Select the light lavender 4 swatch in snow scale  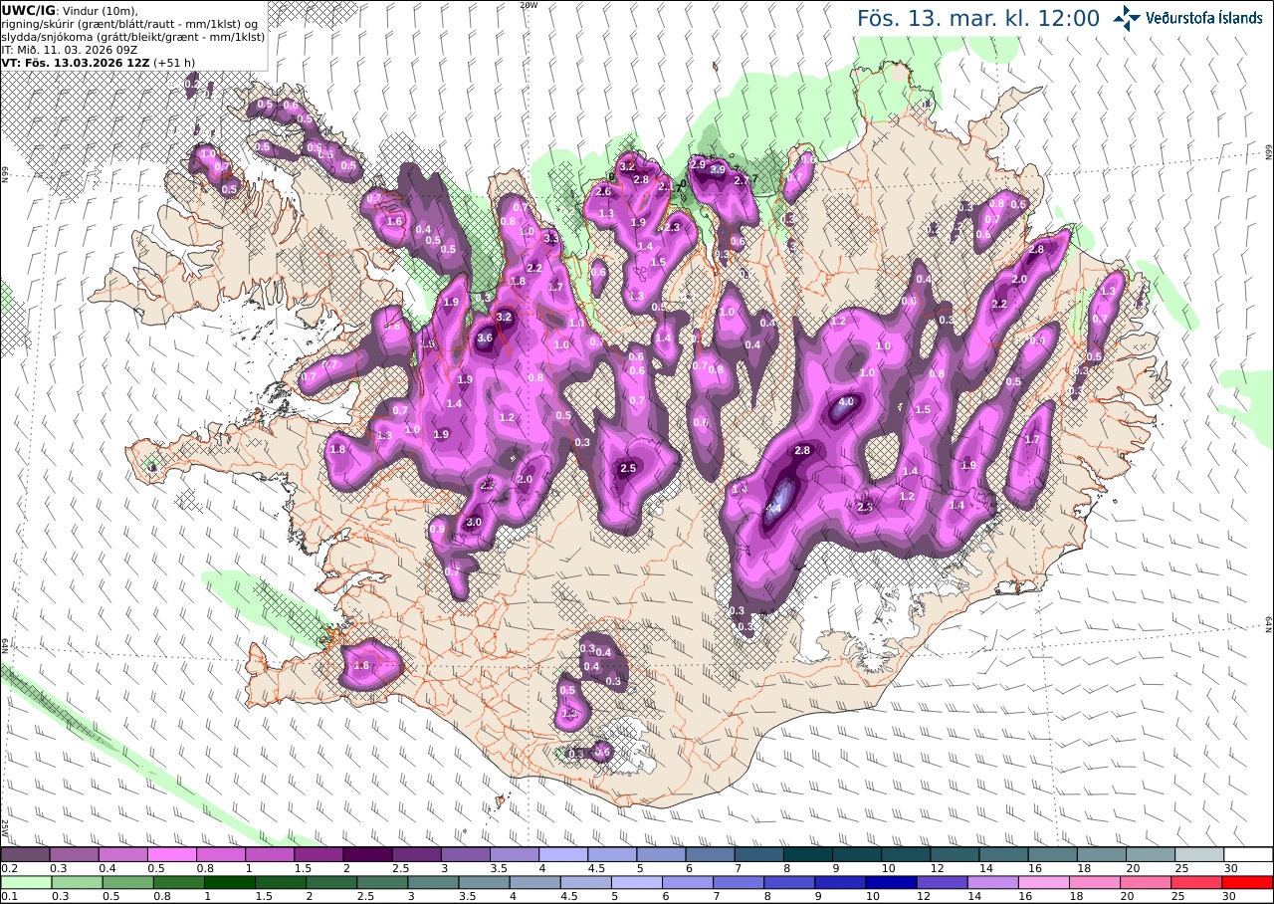(x=563, y=854)
